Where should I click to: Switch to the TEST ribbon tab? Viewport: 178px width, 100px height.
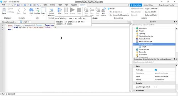(x=60, y=5)
